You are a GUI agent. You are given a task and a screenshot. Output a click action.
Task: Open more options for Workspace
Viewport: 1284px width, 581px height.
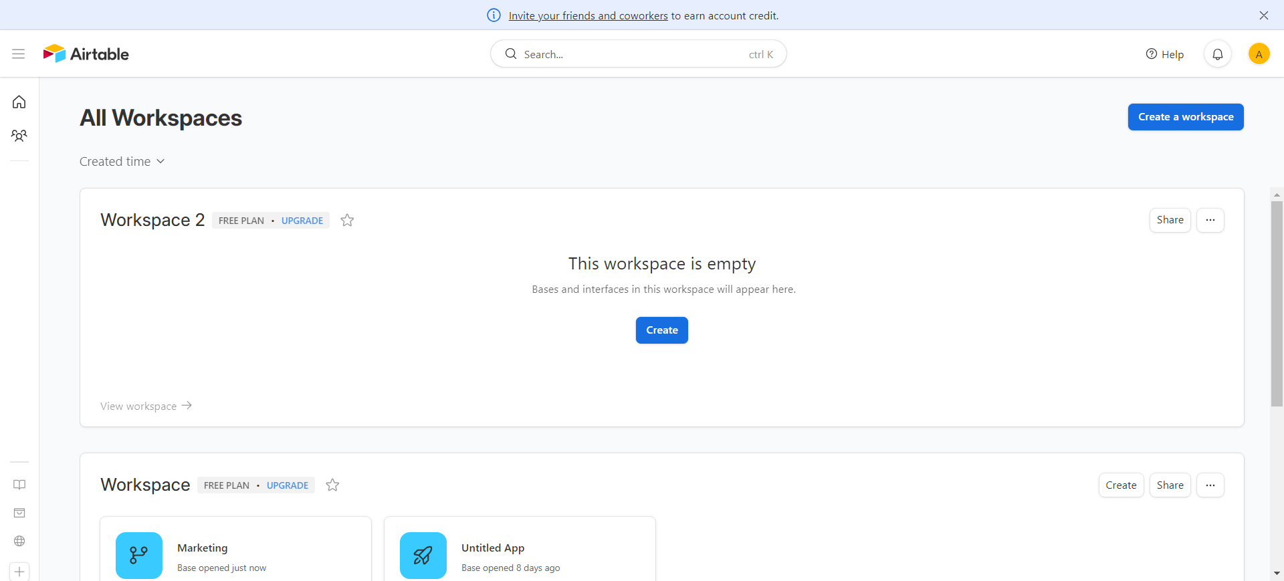coord(1210,485)
